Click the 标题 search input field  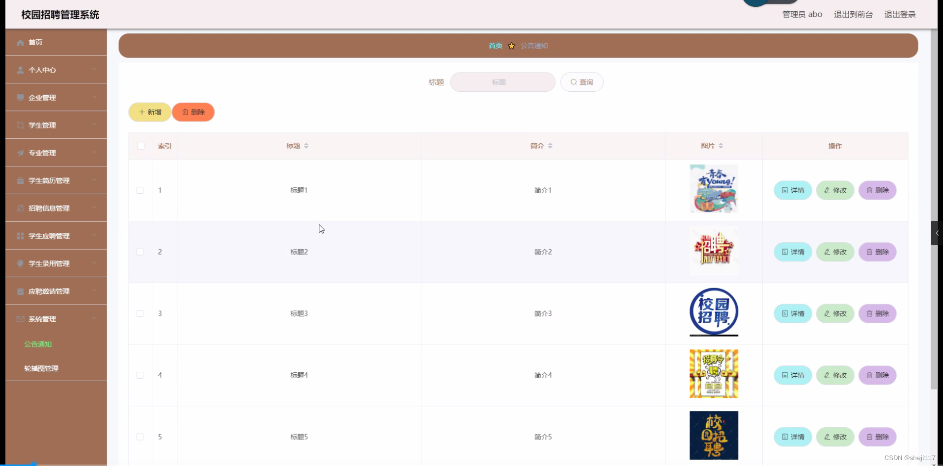[502, 82]
